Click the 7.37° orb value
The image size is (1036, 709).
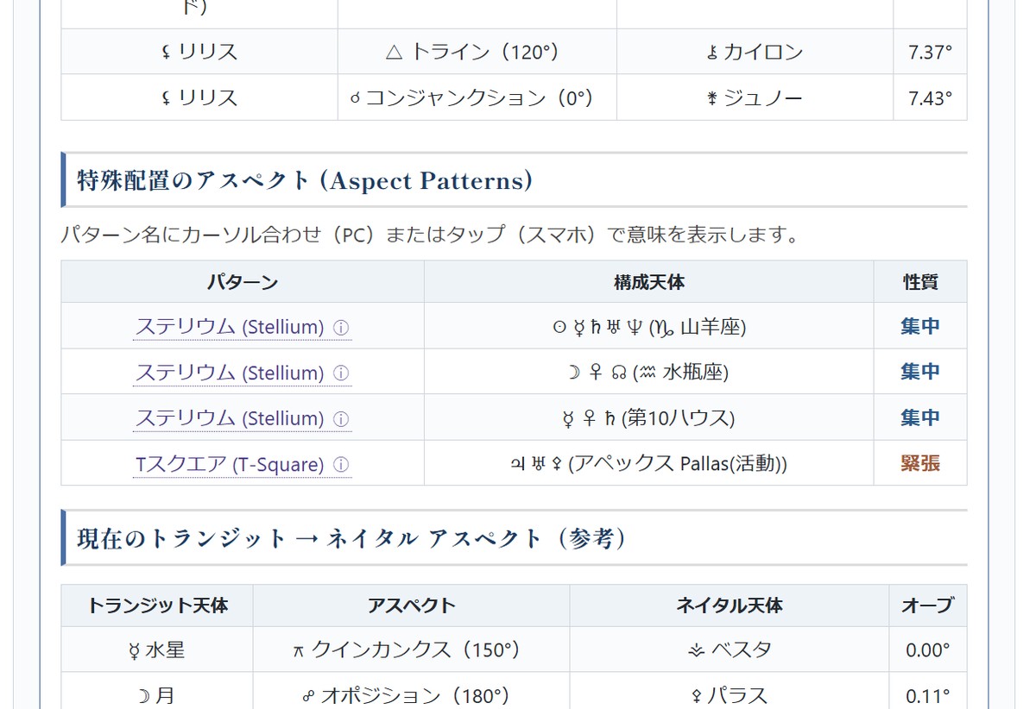click(930, 52)
